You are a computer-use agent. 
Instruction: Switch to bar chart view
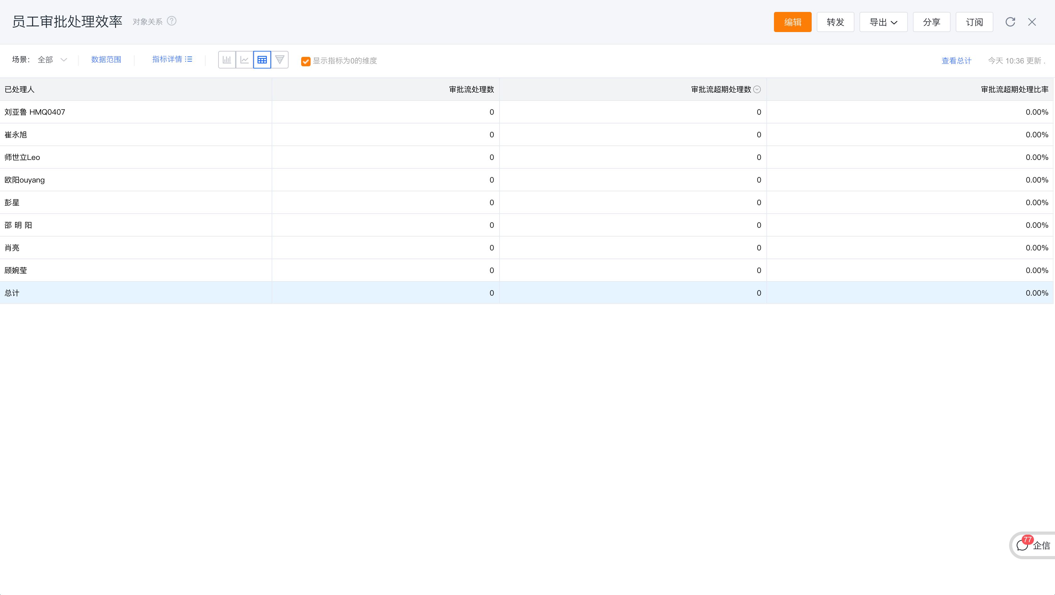coord(227,60)
